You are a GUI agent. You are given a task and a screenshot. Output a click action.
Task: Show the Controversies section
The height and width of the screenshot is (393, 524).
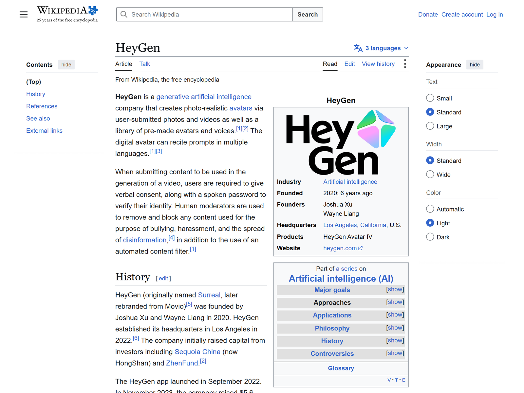pyautogui.click(x=395, y=353)
